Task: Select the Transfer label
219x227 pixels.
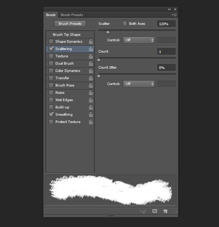Action: point(62,78)
